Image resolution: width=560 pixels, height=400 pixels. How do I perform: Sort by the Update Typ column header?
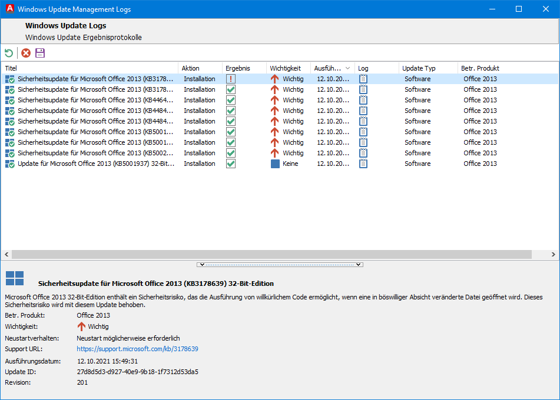point(428,68)
